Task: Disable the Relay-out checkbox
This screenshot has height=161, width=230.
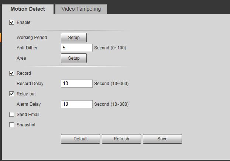Action: coord(11,94)
